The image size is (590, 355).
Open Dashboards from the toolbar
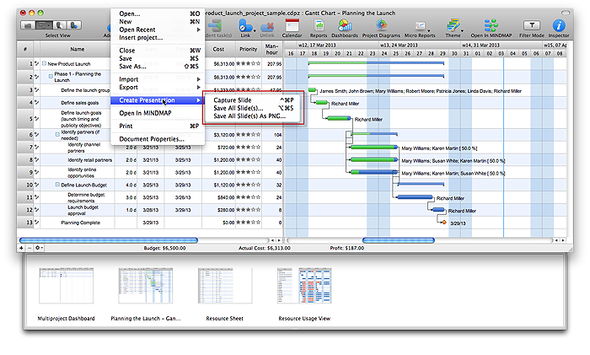click(x=345, y=25)
